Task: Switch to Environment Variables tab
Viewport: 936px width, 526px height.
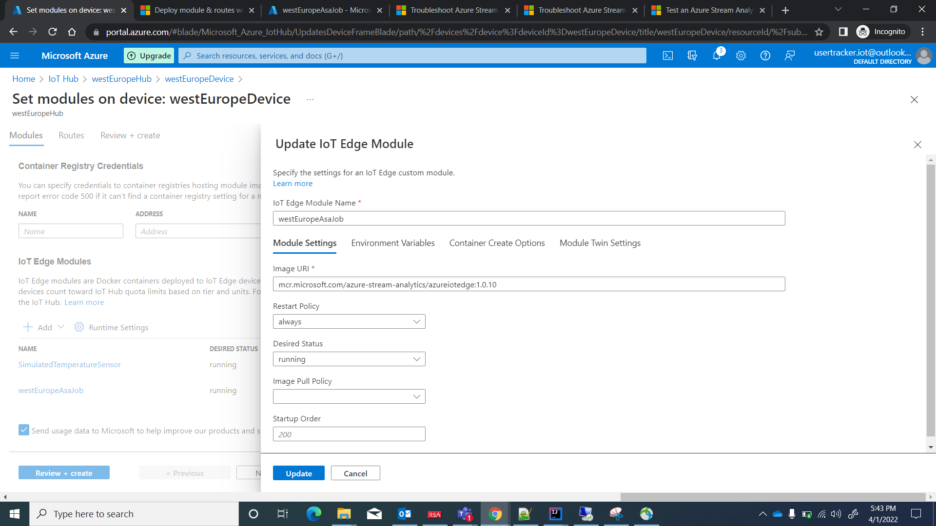Action: point(392,243)
